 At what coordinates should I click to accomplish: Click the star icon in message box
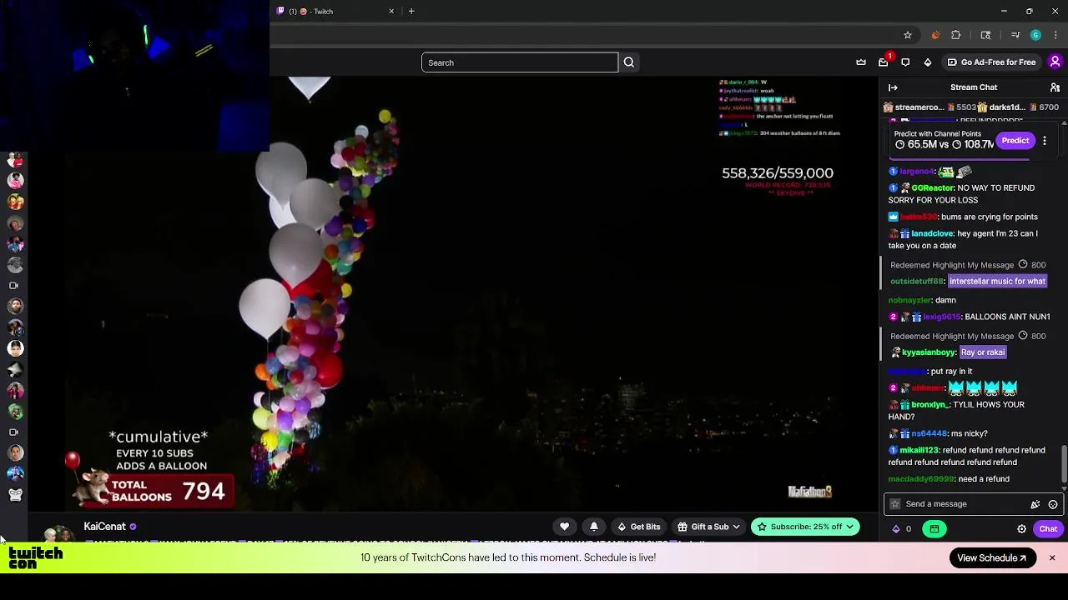895,504
